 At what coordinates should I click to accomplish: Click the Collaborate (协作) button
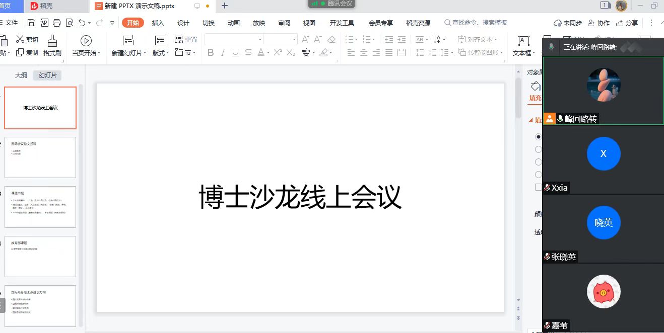599,23
